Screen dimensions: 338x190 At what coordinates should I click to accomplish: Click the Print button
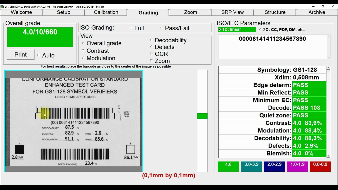(21, 55)
